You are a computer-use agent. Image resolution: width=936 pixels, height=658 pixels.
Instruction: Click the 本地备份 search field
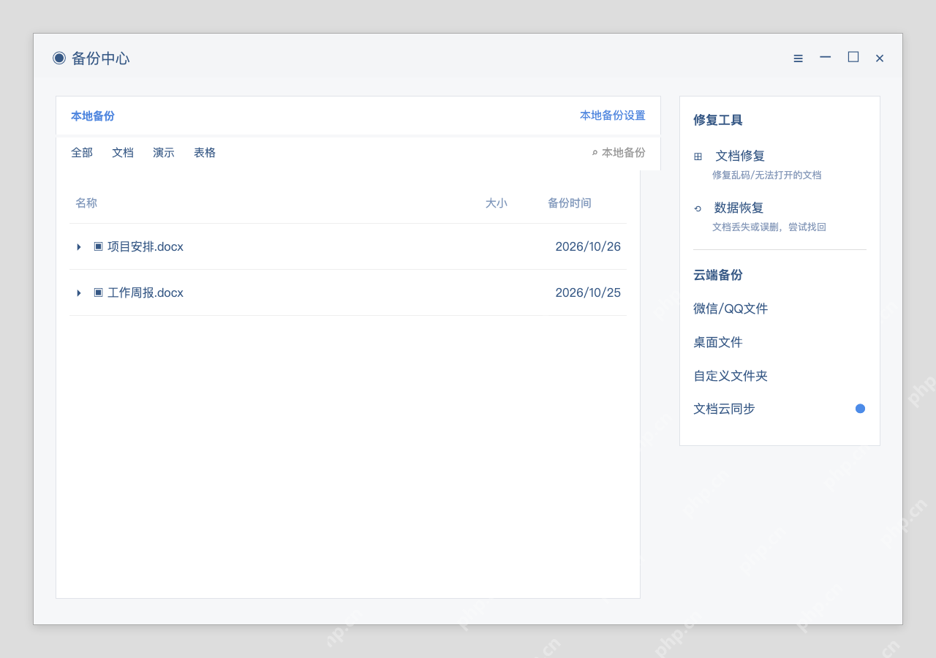(x=619, y=153)
